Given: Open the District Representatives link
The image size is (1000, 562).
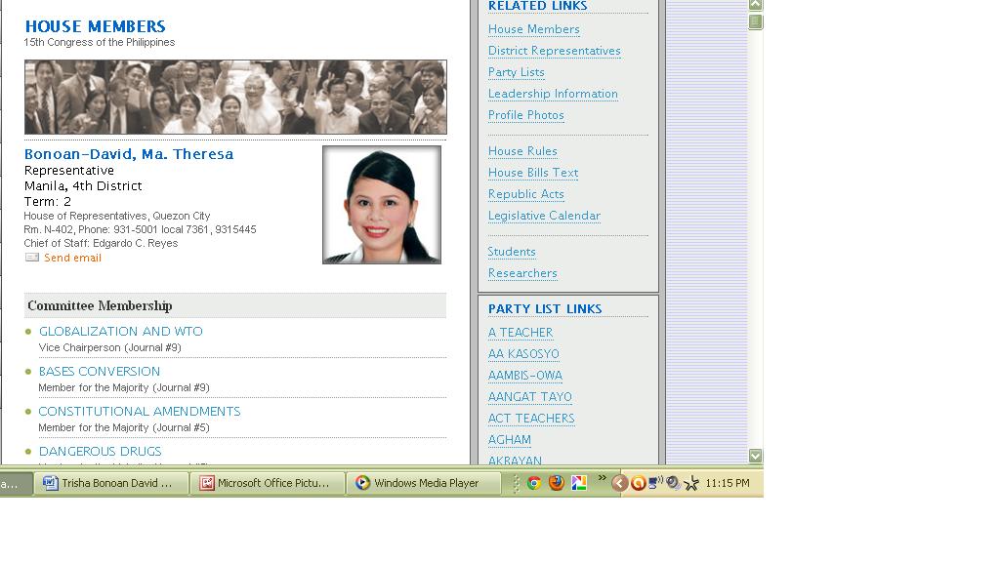Looking at the screenshot, I should point(554,51).
